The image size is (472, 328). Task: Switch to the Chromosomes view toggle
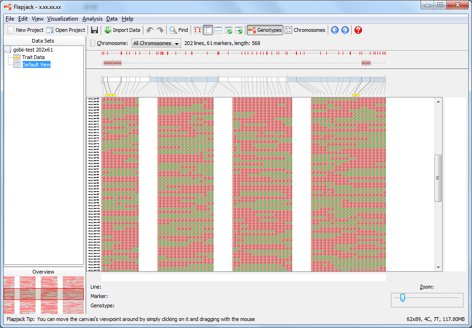305,30
